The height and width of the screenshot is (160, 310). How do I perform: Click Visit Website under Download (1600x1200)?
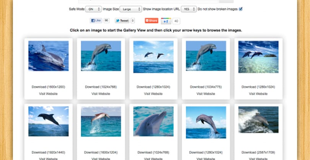pos(48,94)
